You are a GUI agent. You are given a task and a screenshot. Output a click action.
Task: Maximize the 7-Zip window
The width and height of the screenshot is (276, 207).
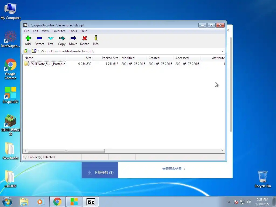coord(211,25)
